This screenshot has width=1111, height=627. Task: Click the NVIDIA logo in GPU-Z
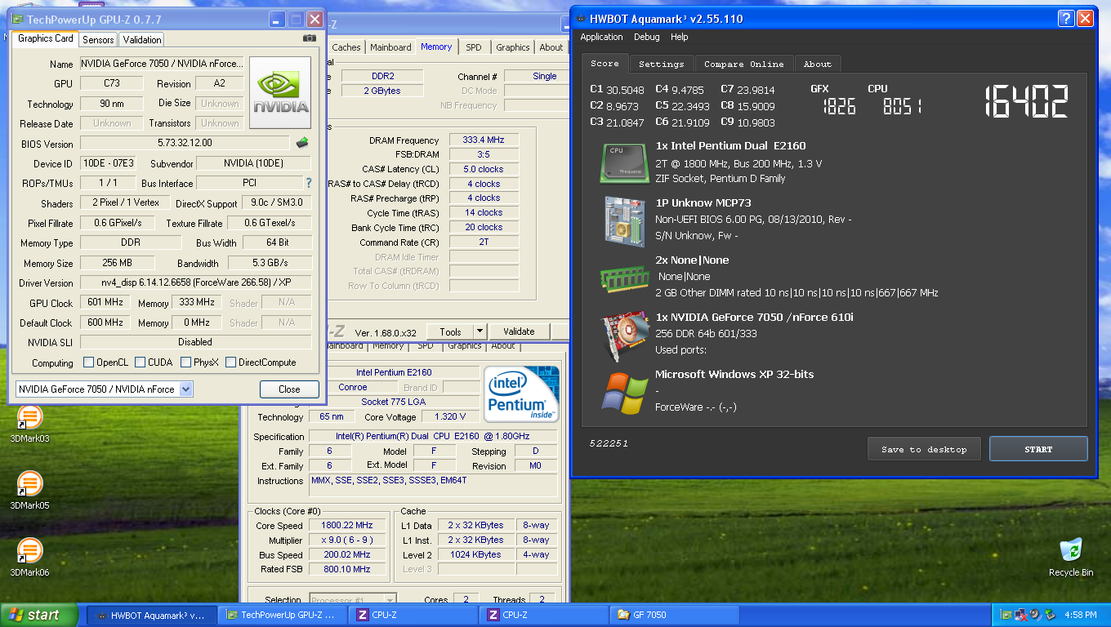tap(280, 92)
